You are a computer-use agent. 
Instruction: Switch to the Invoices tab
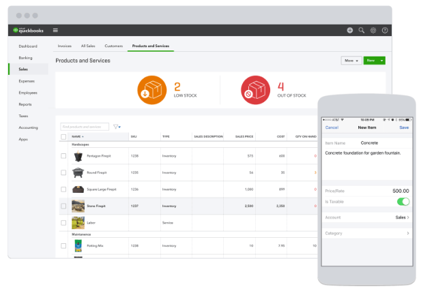point(65,46)
